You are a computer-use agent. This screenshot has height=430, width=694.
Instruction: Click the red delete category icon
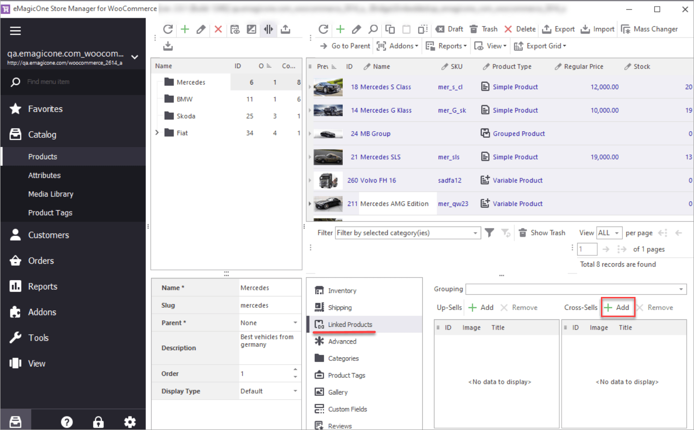(x=218, y=29)
